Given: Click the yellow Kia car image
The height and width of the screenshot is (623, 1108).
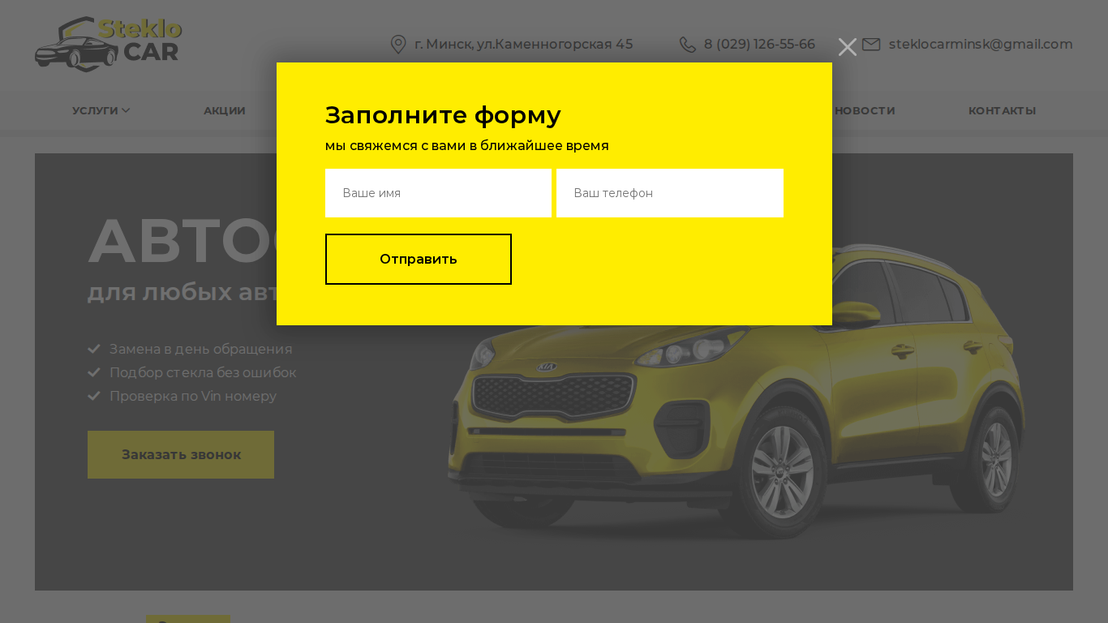Looking at the screenshot, I should (x=736, y=389).
